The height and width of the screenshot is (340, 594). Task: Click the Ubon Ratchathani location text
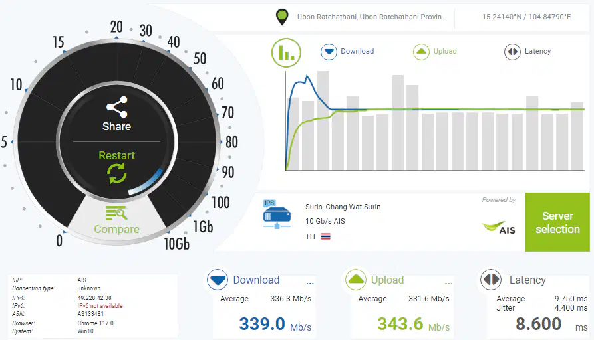(372, 17)
